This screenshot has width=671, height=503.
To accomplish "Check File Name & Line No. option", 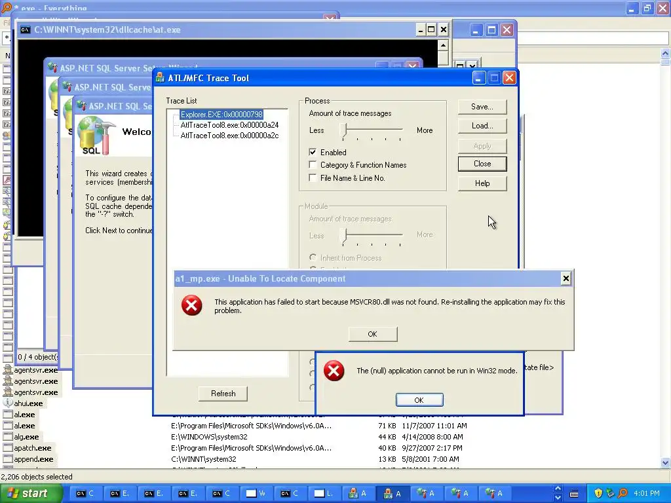I will [x=313, y=177].
